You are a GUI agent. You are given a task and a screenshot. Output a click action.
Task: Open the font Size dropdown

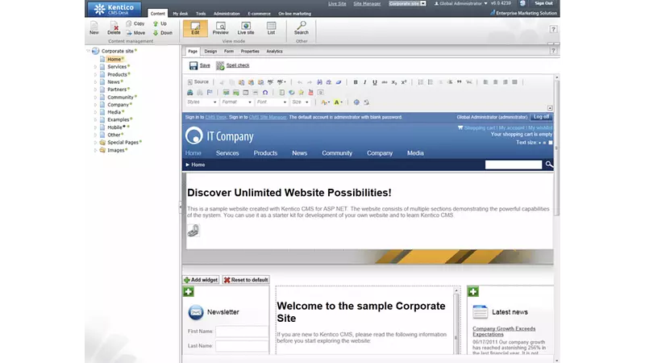[300, 102]
